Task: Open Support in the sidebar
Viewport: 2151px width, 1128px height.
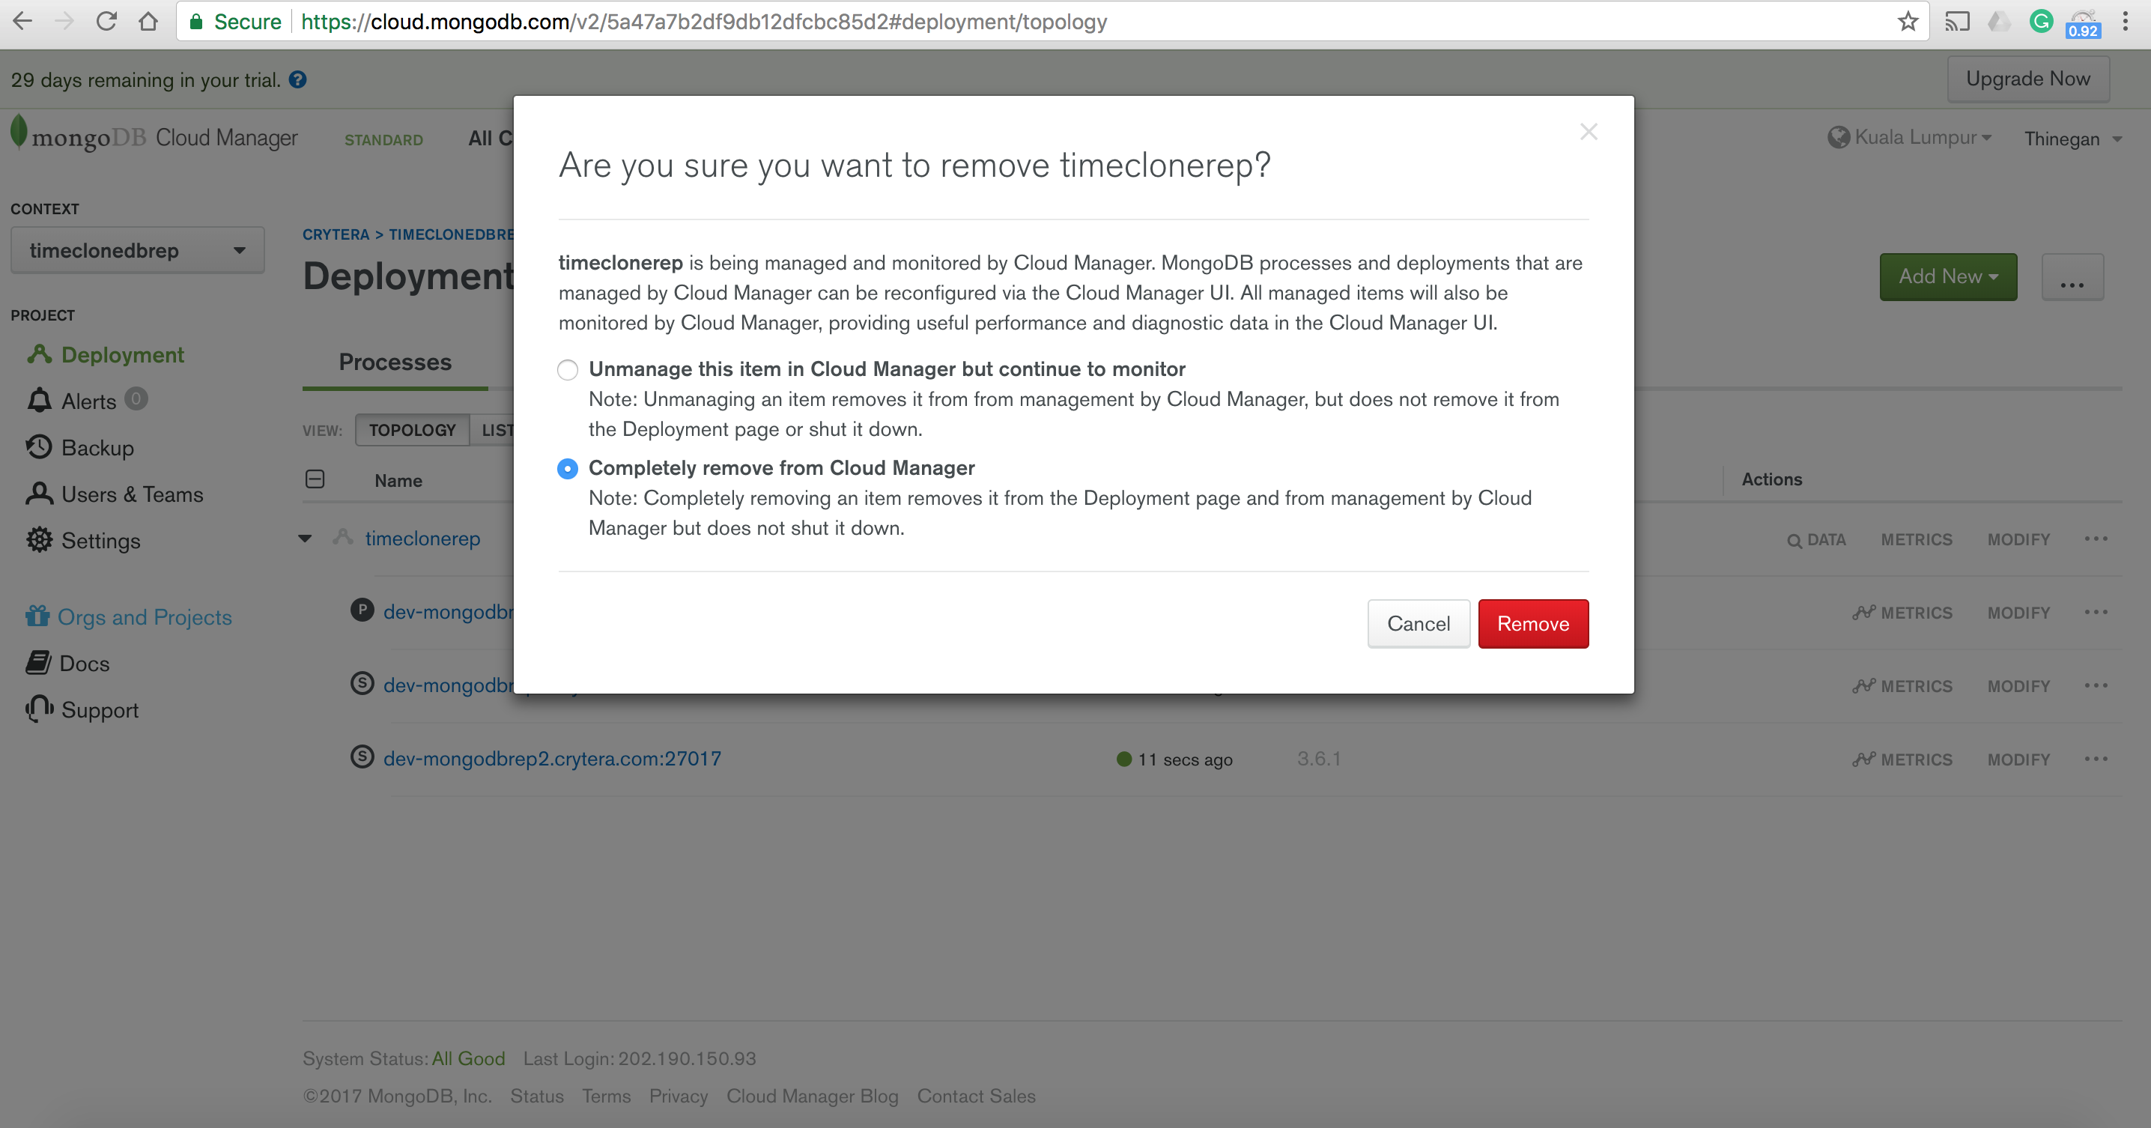Action: pos(82,710)
